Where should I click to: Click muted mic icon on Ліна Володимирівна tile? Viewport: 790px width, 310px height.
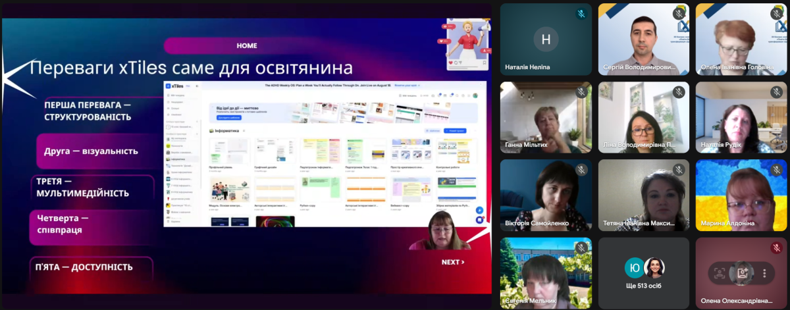click(x=679, y=91)
